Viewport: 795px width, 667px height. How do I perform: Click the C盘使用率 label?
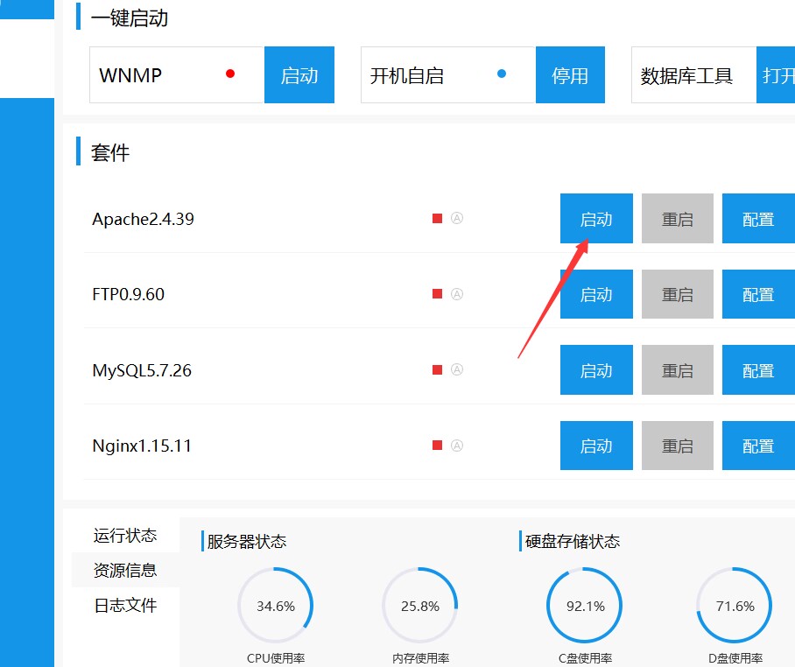tap(585, 658)
